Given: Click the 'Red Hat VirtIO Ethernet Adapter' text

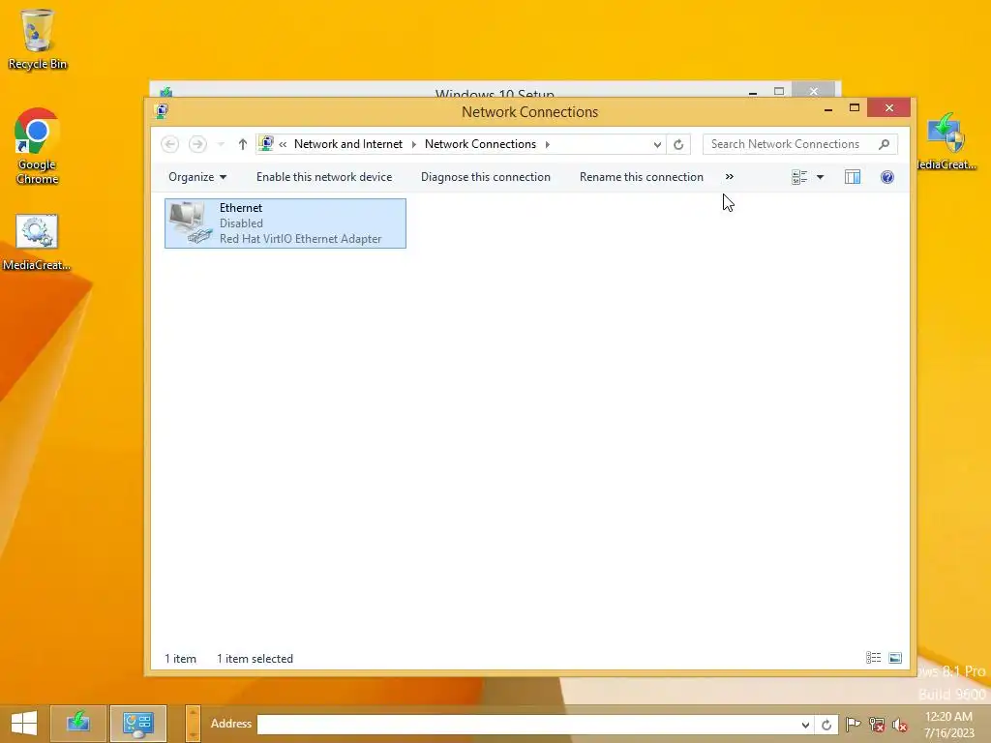Looking at the screenshot, I should click(301, 239).
